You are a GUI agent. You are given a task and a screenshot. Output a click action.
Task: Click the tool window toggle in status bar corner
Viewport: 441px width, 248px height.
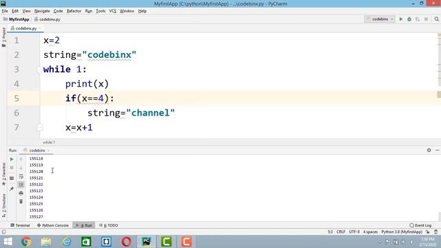coord(3,232)
